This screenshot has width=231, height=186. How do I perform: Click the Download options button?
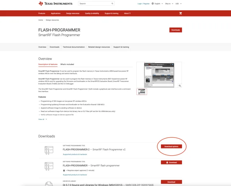171,146
